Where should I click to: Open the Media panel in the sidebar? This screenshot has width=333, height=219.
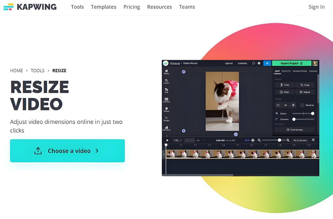coord(166,72)
